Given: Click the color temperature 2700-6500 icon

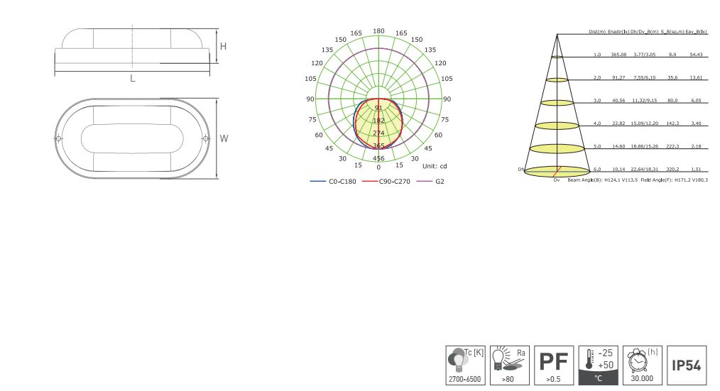Looking at the screenshot, I should click(x=465, y=365).
